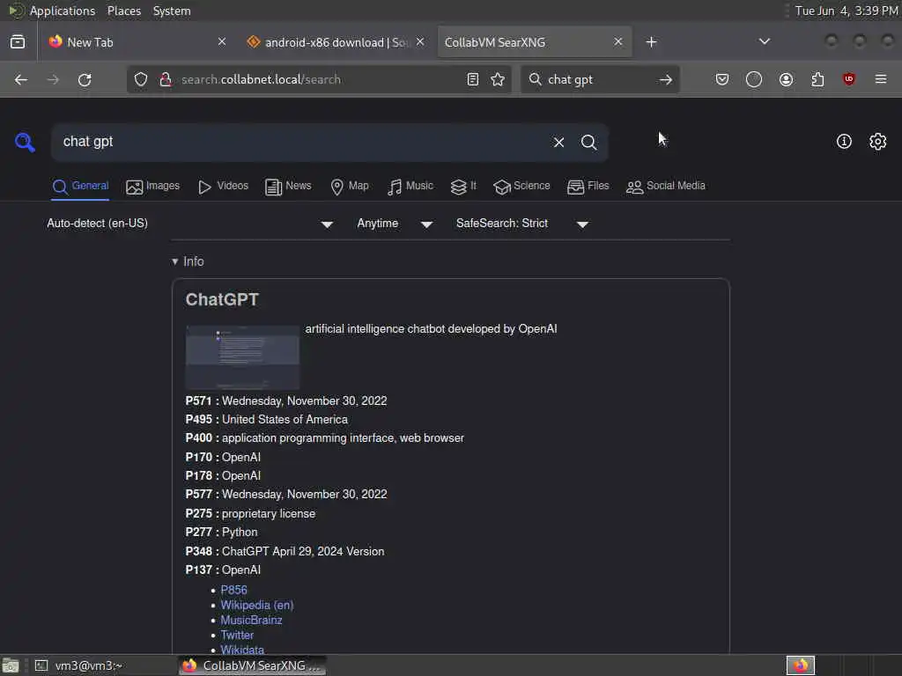This screenshot has height=676, width=902.
Task: Open the Firefox account icon
Action: click(x=786, y=79)
